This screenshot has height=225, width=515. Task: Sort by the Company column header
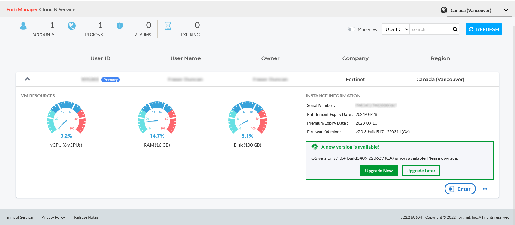(x=355, y=58)
